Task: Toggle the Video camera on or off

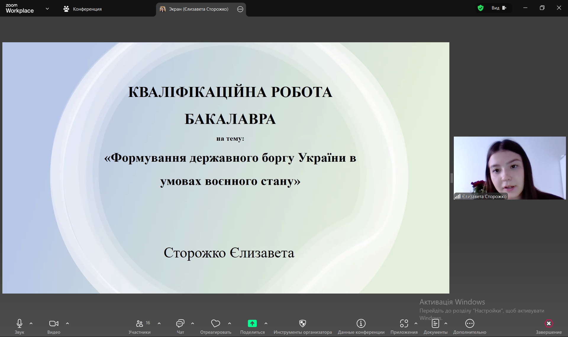Action: point(54,324)
